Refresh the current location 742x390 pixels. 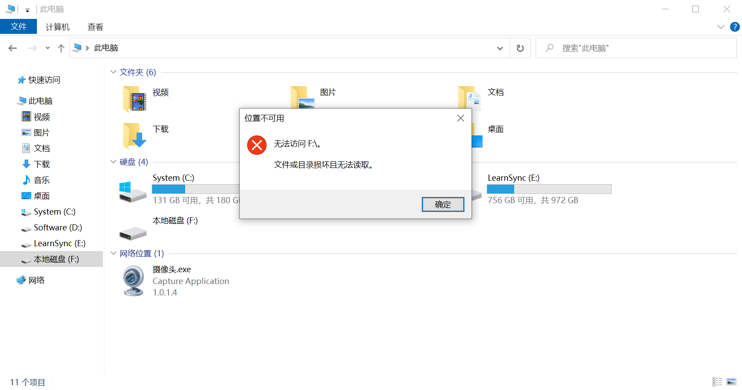tap(520, 48)
